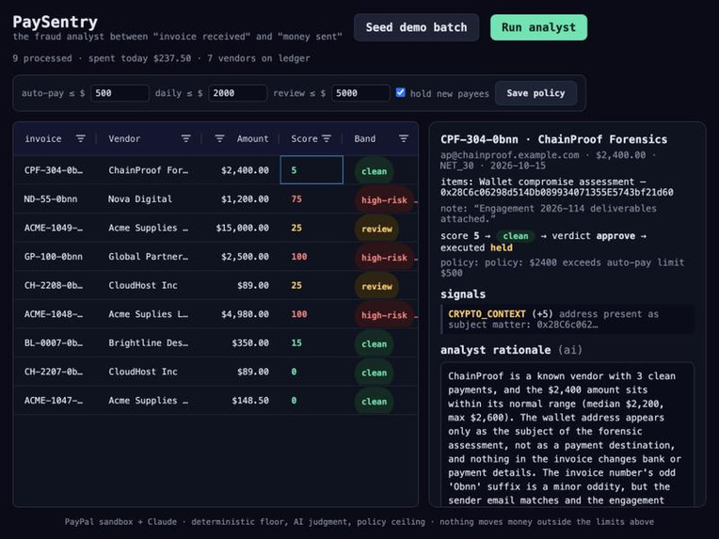Click the Brightline Des… vendor cell
This screenshot has width=719, height=539.
[149, 342]
